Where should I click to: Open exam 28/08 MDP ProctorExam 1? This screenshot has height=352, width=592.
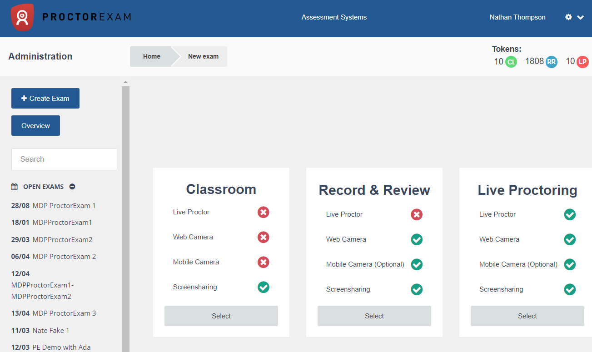54,205
